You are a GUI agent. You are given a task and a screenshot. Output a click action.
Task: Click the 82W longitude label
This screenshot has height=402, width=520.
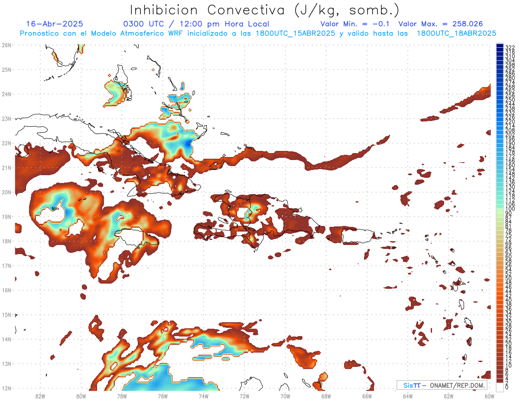(40, 396)
